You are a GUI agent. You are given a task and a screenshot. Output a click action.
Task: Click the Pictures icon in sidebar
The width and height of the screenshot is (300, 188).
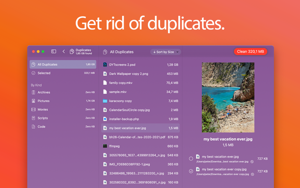[33, 101]
